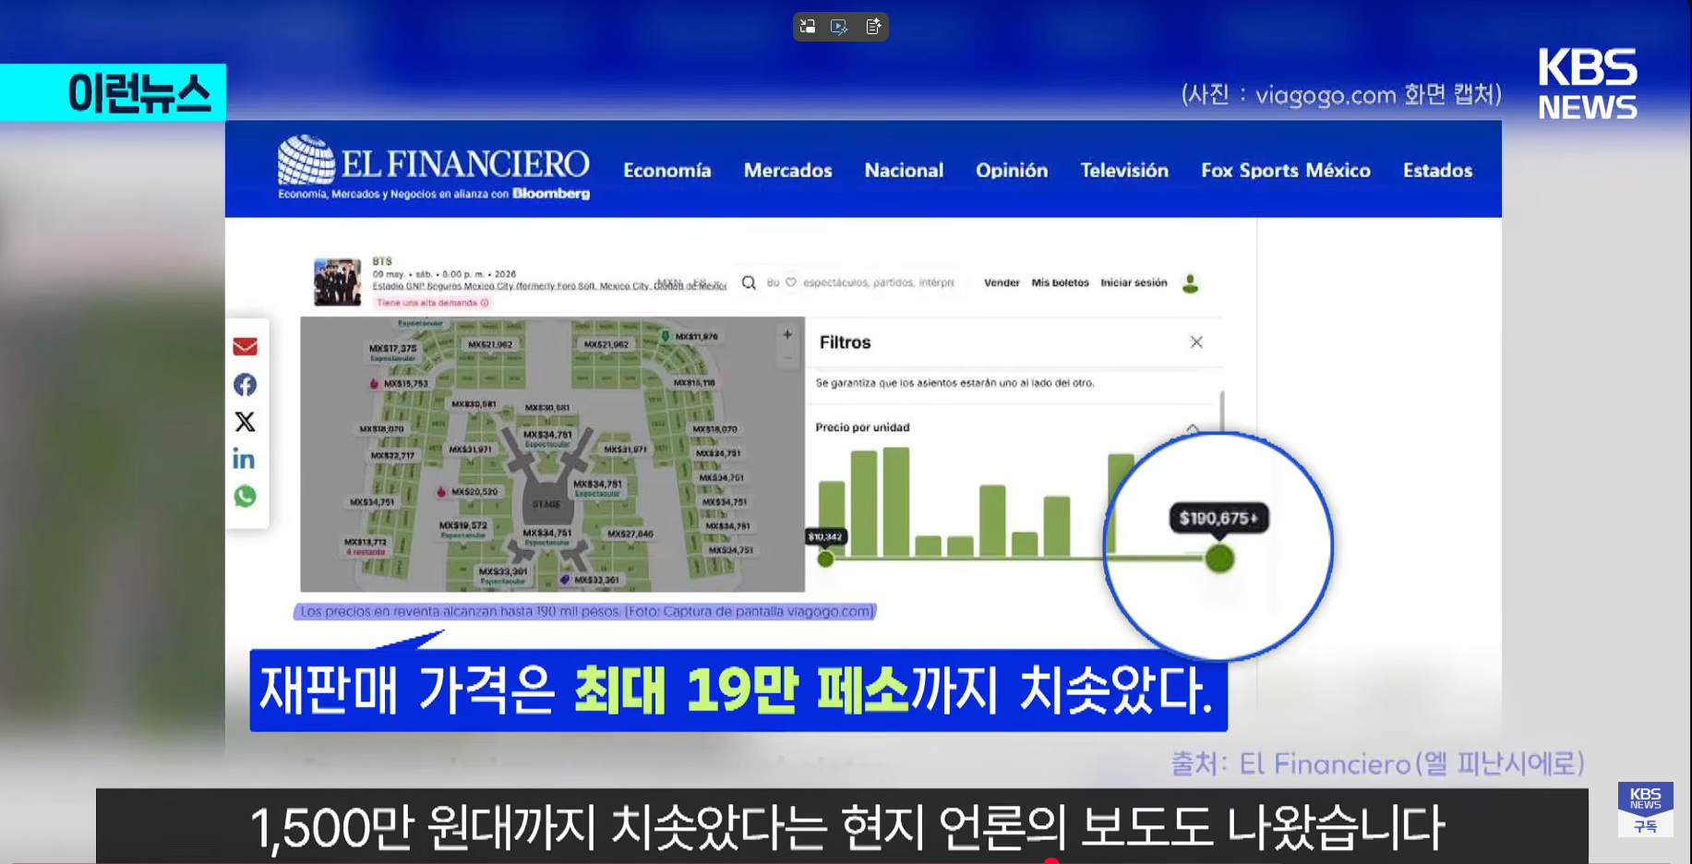This screenshot has width=1692, height=864.
Task: Click the Iniciar sesión link
Action: (x=1133, y=282)
